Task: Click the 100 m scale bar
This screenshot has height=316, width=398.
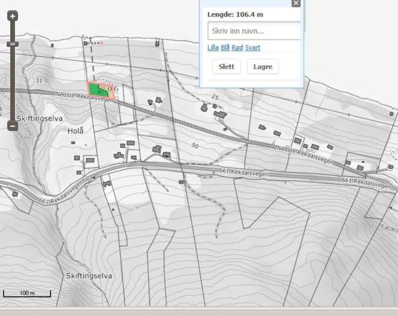Action: pyautogui.click(x=27, y=294)
